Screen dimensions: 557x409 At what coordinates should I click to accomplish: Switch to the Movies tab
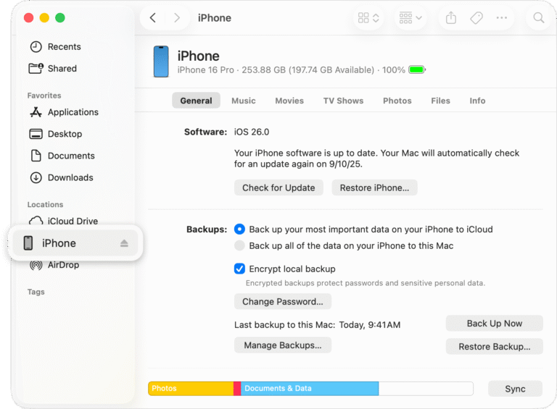289,101
